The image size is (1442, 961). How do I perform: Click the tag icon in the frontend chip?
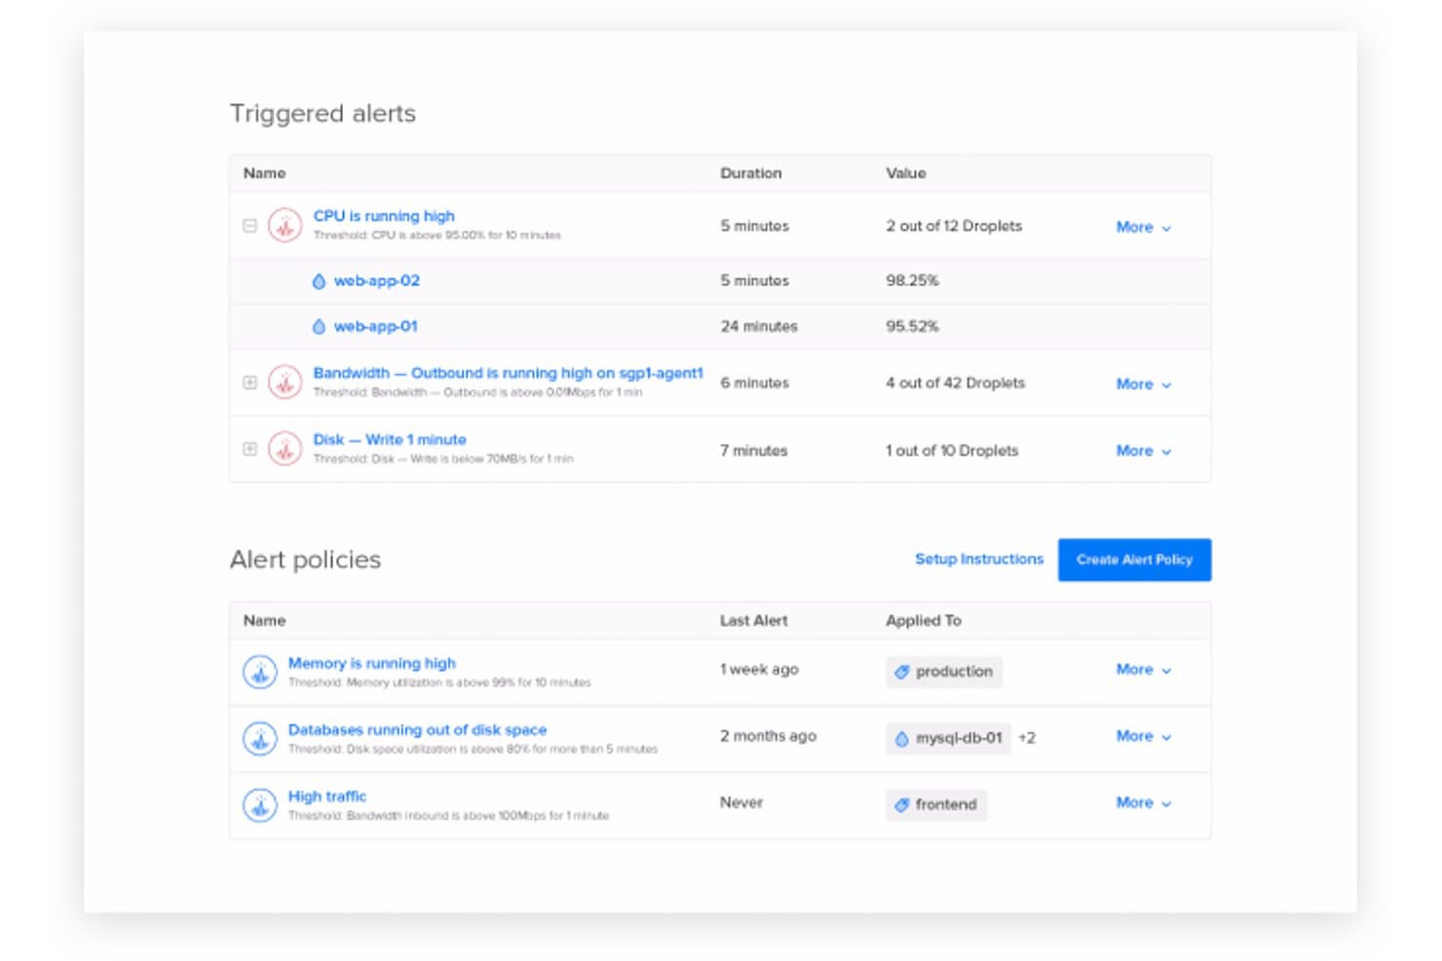tap(902, 805)
